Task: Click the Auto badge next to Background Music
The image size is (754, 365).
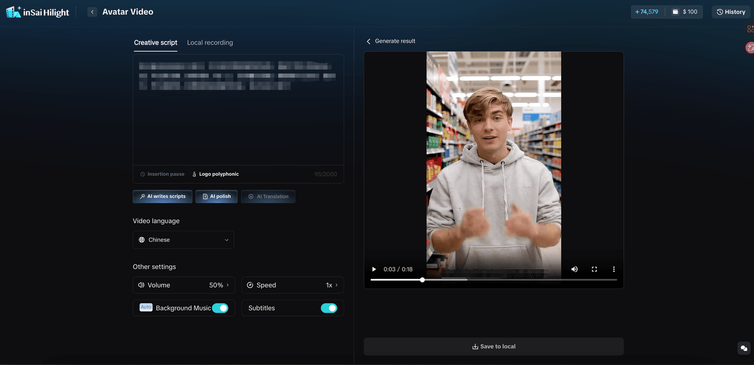Action: (146, 307)
